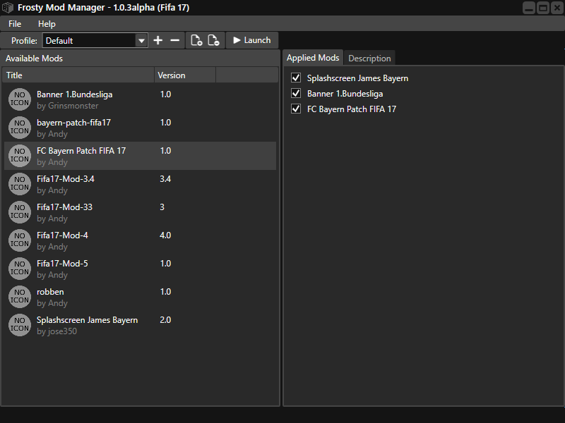Click FC Bayern Patch FIFA 17 label in Applied Mods
The image size is (565, 423).
pos(351,109)
